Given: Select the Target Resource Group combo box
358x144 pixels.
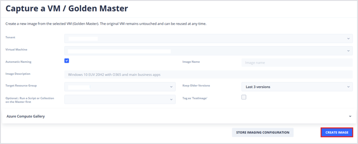Looking at the screenshot, I should point(117,87).
